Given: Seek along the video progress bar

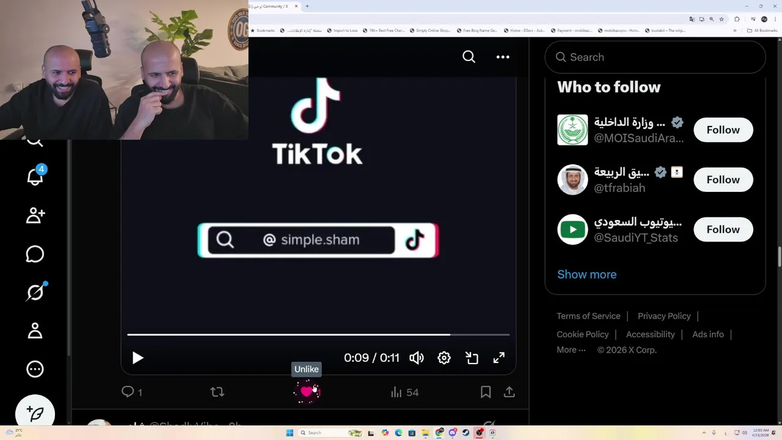Looking at the screenshot, I should (x=318, y=335).
